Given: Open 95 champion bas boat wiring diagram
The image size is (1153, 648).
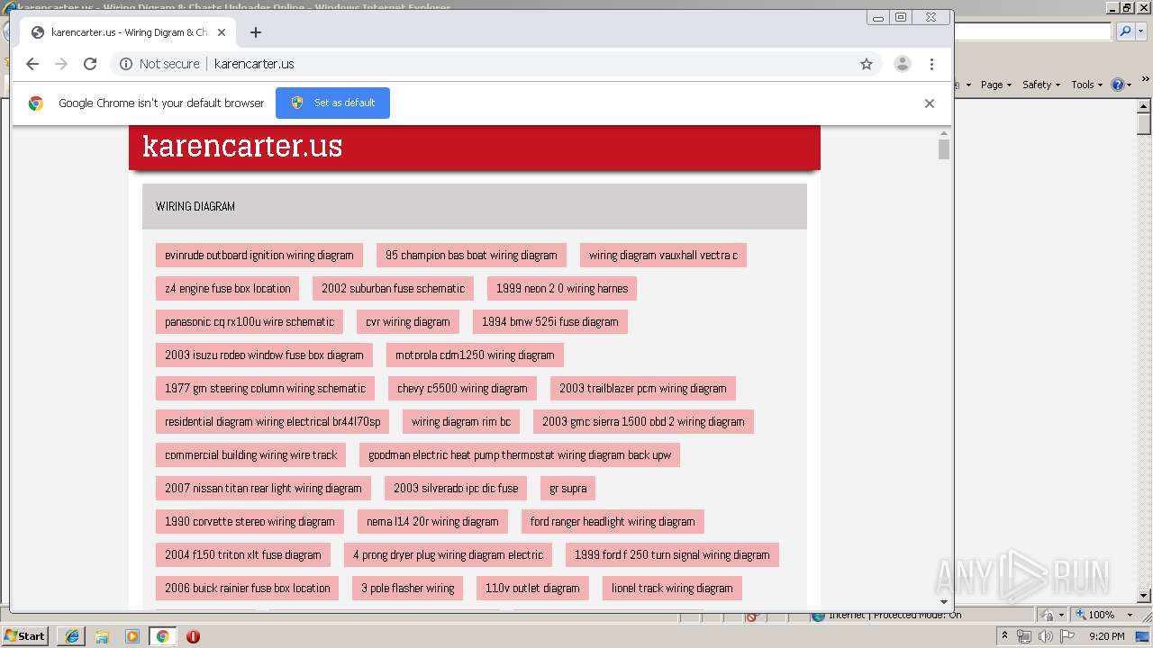Looking at the screenshot, I should pyautogui.click(x=471, y=256).
